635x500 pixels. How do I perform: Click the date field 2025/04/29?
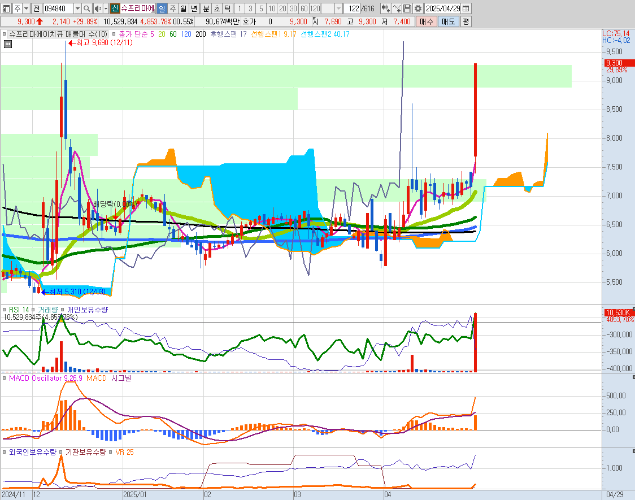click(443, 8)
